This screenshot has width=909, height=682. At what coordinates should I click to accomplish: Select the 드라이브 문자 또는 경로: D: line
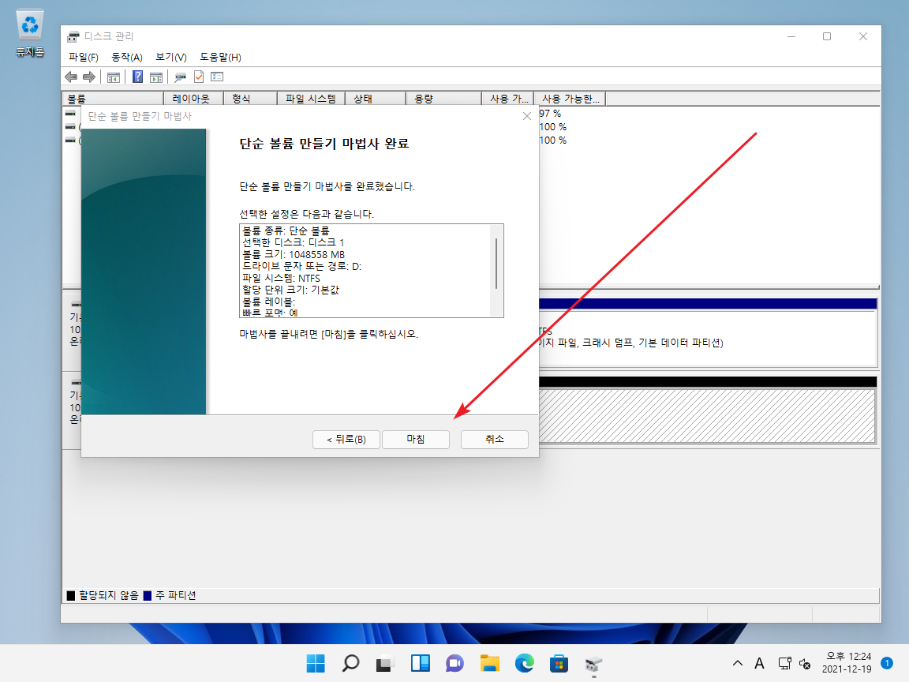click(x=301, y=266)
